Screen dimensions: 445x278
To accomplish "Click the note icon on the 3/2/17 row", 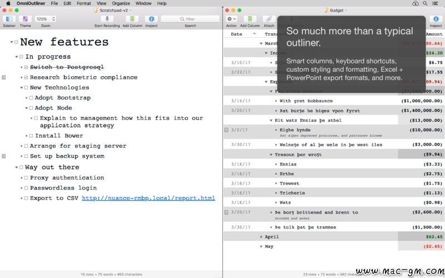I will [226, 130].
